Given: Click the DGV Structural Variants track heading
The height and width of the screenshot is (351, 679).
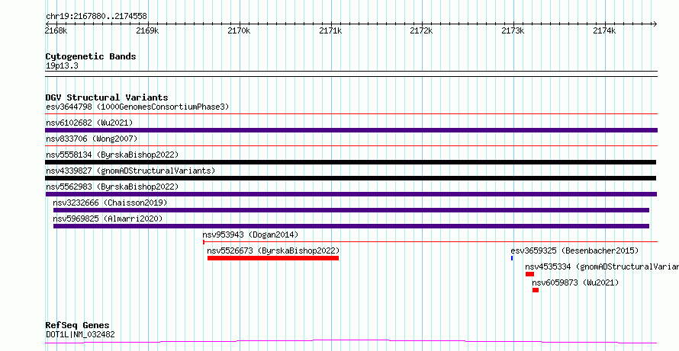Looking at the screenshot, I should click(x=107, y=97).
